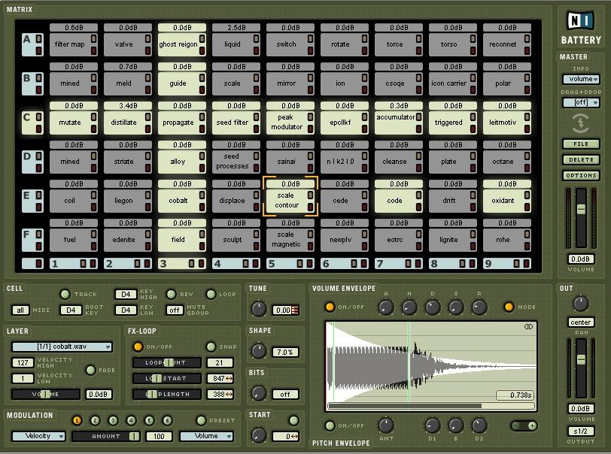Click the modulation Amount slider
Viewport: 611px width, 454px height.
click(x=106, y=437)
